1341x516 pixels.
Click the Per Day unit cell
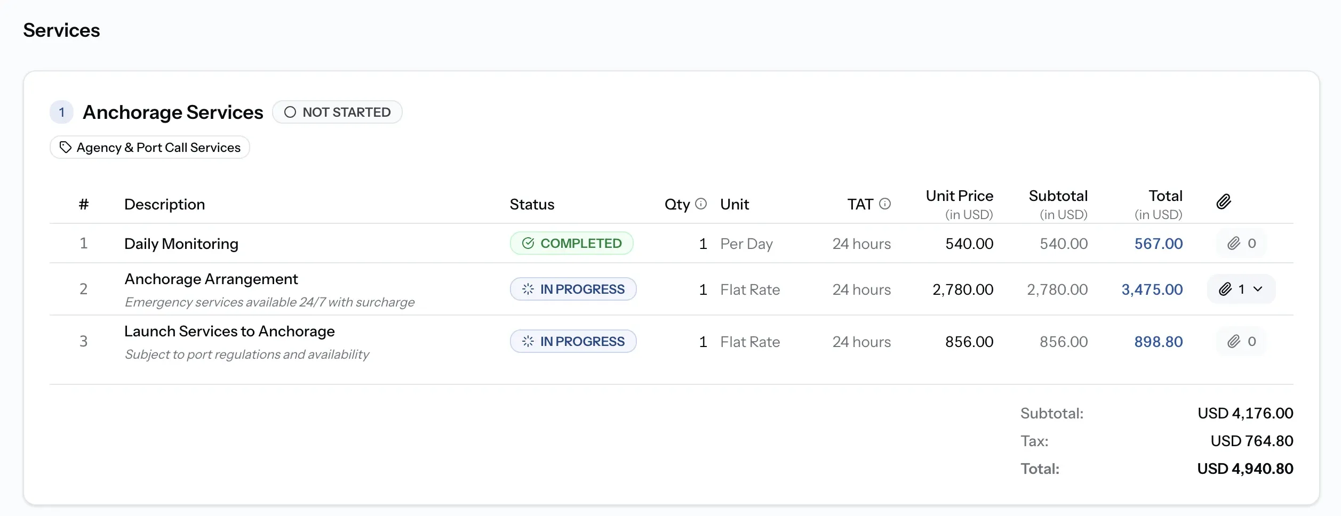click(x=746, y=244)
